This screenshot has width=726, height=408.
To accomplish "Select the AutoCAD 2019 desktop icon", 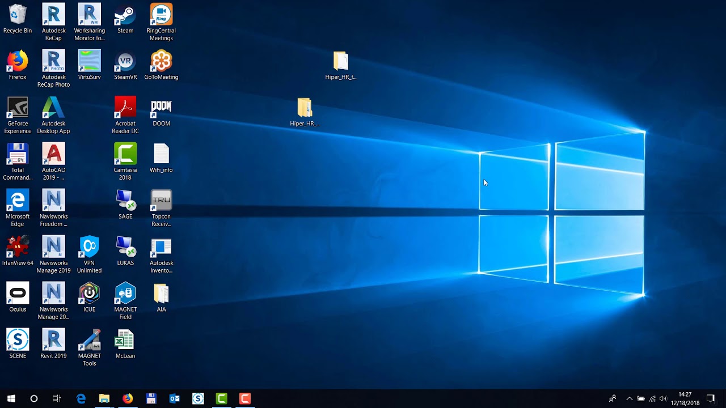I will pyautogui.click(x=53, y=161).
